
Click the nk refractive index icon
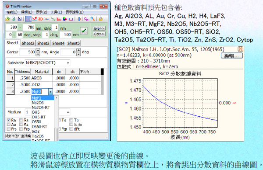coord(92,19)
